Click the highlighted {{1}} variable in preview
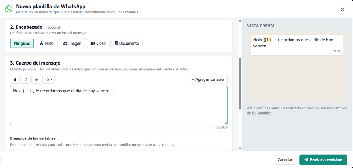353x168 pixels. (267, 40)
